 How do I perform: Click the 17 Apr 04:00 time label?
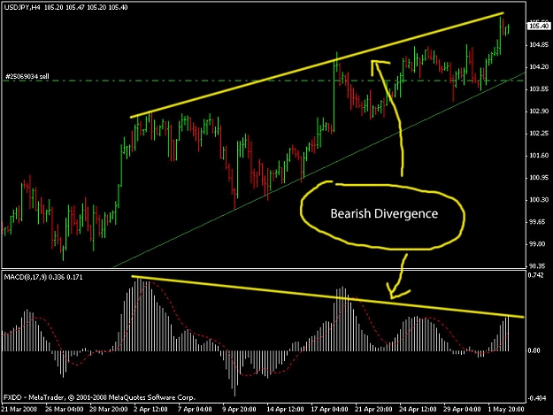[329, 410]
